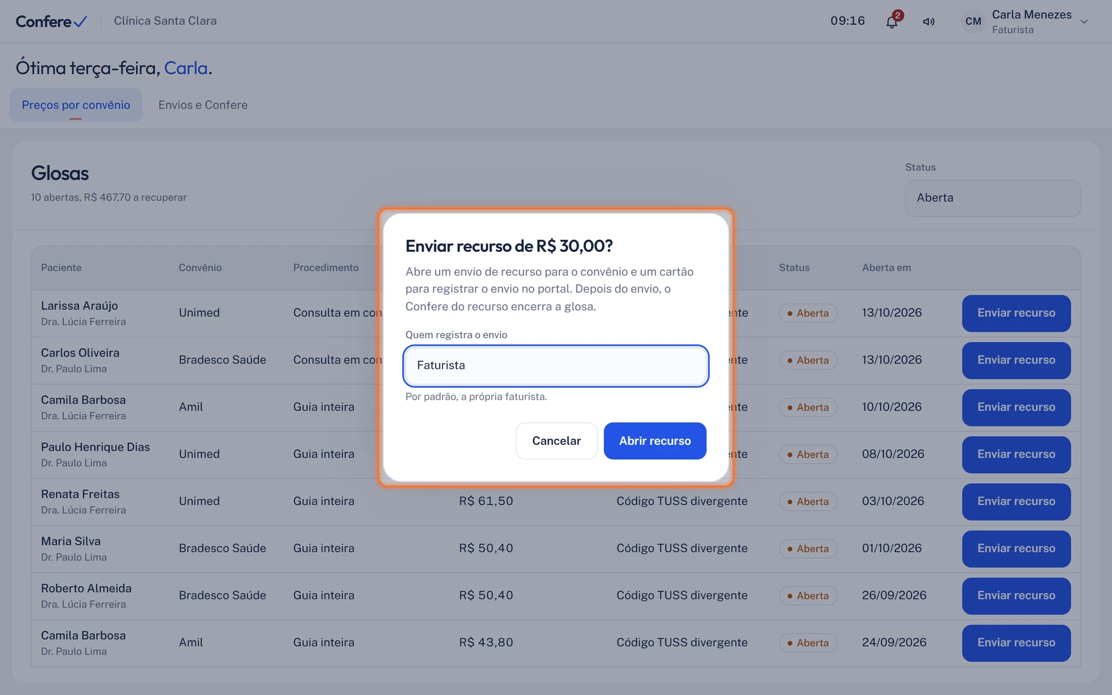Click Enviar recurso for the 24/09/2026 row
Image resolution: width=1112 pixels, height=695 pixels.
tap(1016, 643)
